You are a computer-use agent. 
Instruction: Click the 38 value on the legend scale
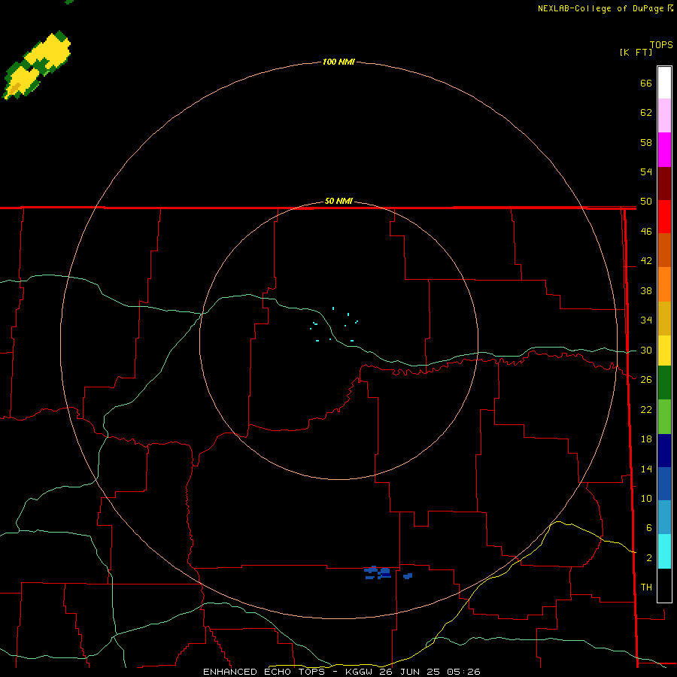coord(646,291)
